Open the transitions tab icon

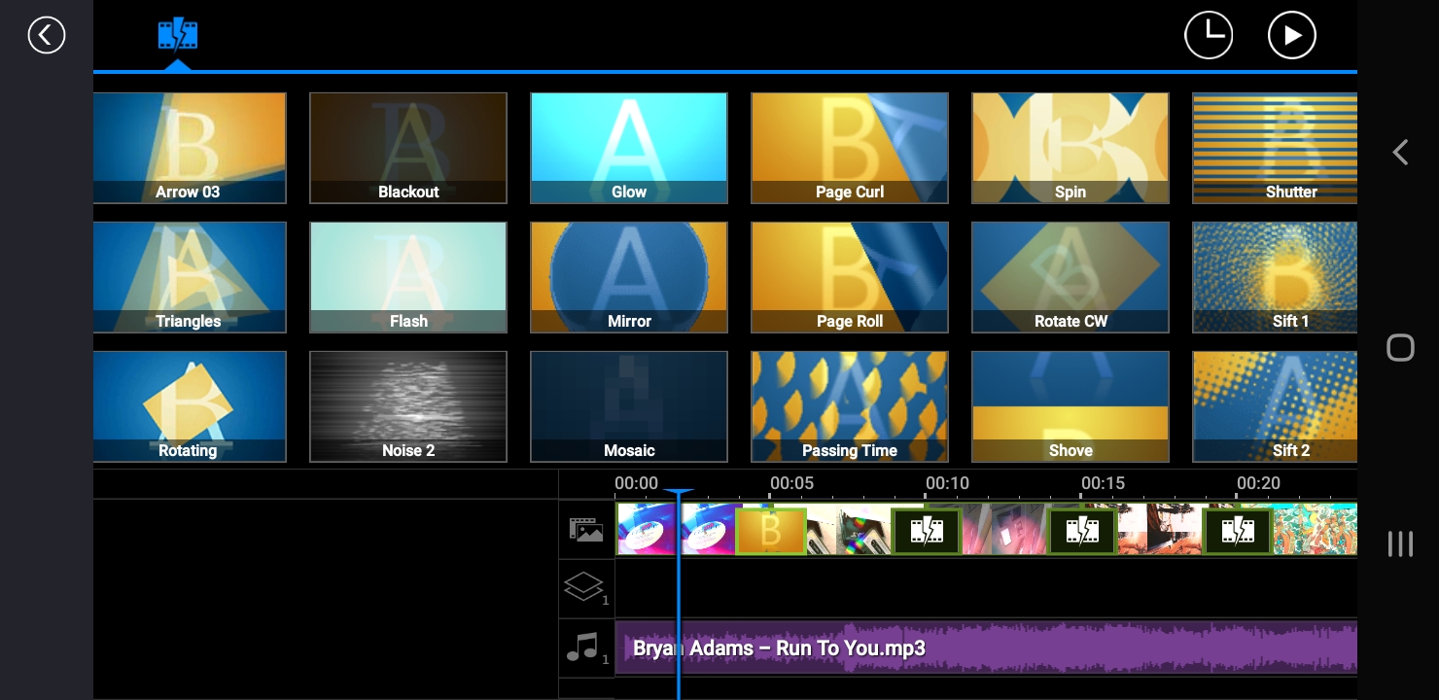pyautogui.click(x=178, y=36)
